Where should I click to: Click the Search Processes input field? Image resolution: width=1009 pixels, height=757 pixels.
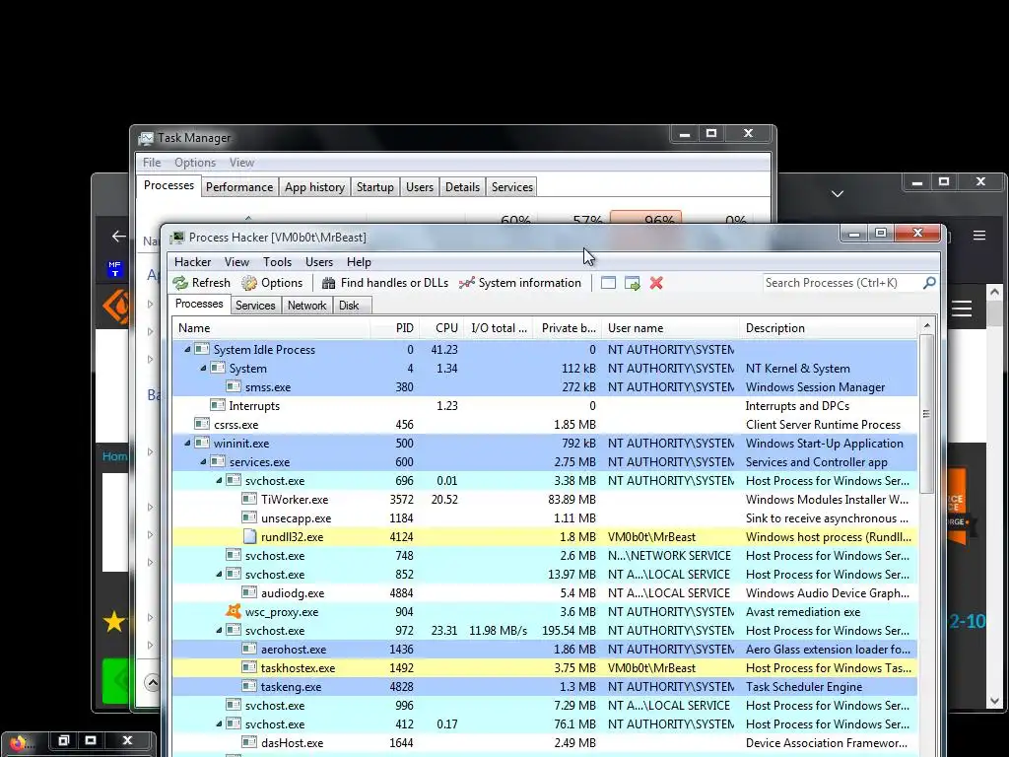[841, 283]
